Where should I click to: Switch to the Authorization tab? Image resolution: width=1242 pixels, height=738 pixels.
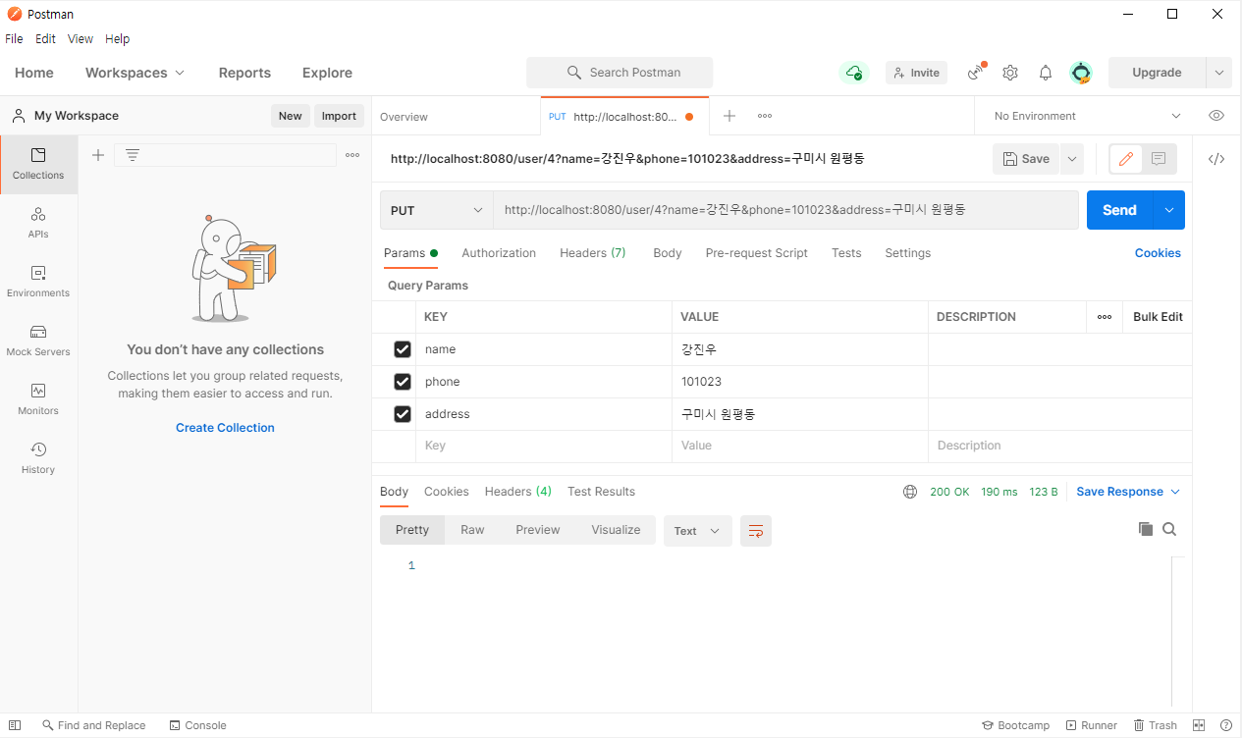click(x=499, y=253)
